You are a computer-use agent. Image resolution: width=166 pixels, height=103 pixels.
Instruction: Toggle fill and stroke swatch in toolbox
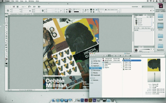[6, 59]
